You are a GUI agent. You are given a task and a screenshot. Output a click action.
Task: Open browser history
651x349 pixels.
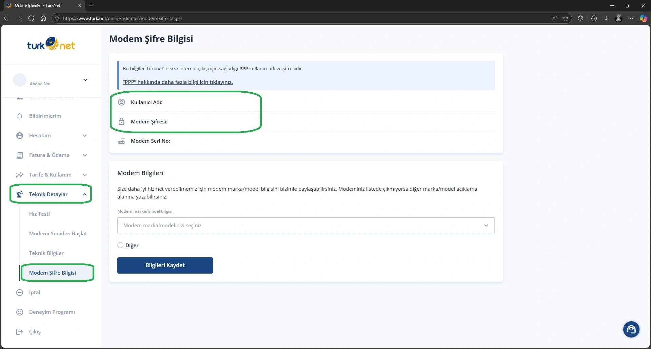click(594, 18)
